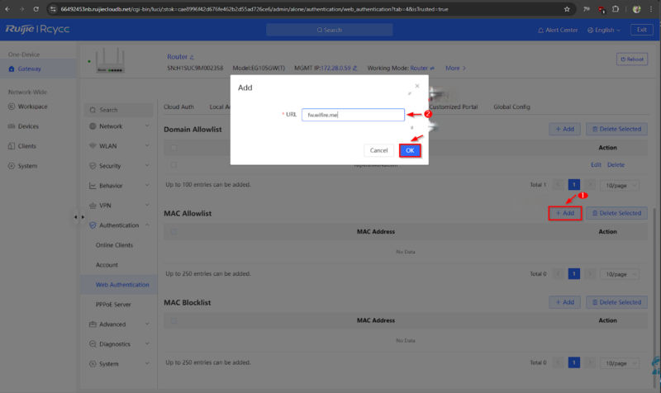Click the More link in device header

(x=455, y=69)
